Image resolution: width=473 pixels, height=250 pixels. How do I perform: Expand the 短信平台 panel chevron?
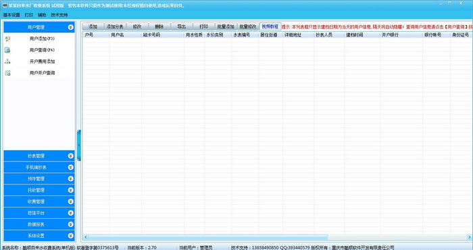[70, 213]
